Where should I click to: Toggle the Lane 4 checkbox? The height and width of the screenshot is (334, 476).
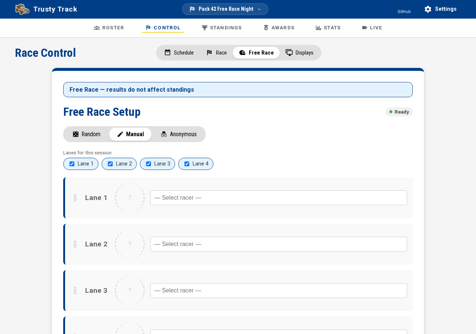187,164
